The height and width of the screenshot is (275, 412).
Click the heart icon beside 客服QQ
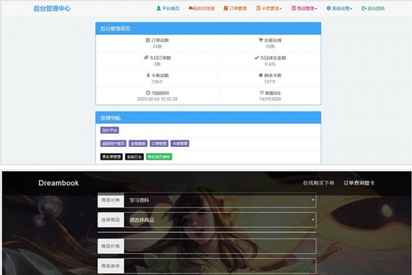262,93
